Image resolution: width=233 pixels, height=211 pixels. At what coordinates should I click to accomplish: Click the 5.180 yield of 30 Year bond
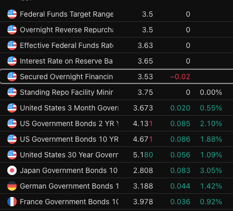click(143, 155)
